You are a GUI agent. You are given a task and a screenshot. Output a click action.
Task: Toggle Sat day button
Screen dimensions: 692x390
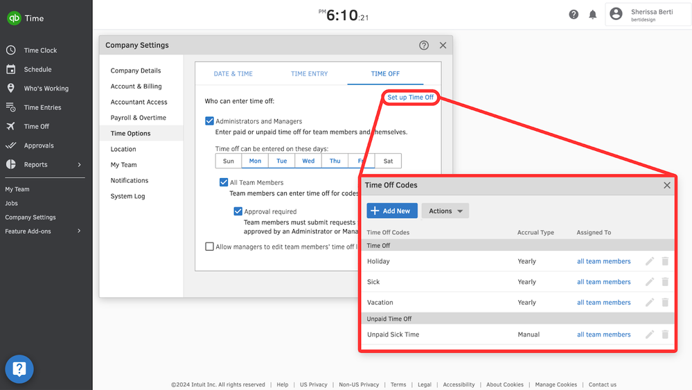pyautogui.click(x=388, y=161)
